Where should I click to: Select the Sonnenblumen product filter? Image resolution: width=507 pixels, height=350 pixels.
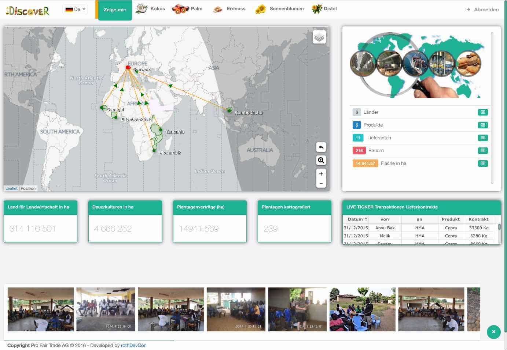pyautogui.click(x=280, y=9)
